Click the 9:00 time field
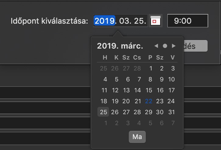This screenshot has width=221, height=150. pyautogui.click(x=188, y=21)
